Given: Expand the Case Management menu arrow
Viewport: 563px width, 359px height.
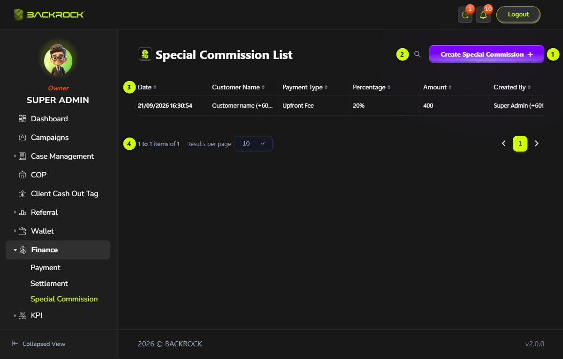Looking at the screenshot, I should point(15,156).
